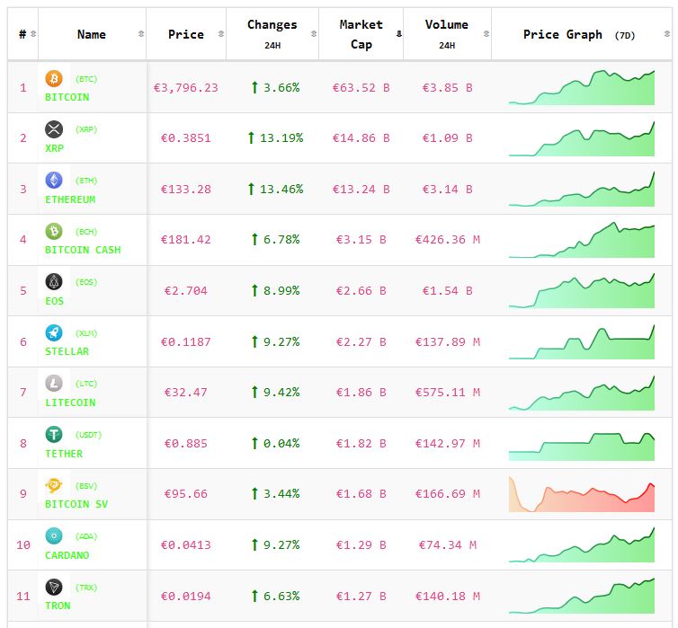The width and height of the screenshot is (678, 628).
Task: Click the Tether green coin icon
Action: click(x=54, y=435)
